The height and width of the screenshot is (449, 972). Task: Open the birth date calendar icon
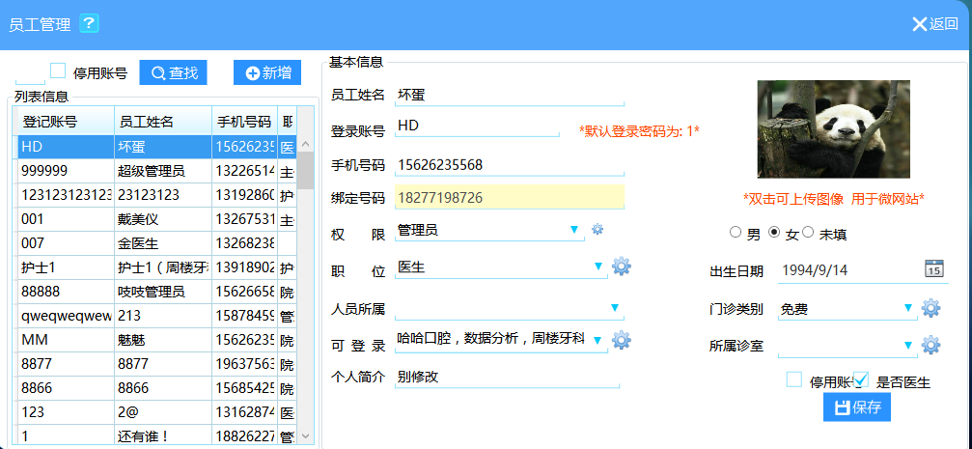(x=933, y=269)
